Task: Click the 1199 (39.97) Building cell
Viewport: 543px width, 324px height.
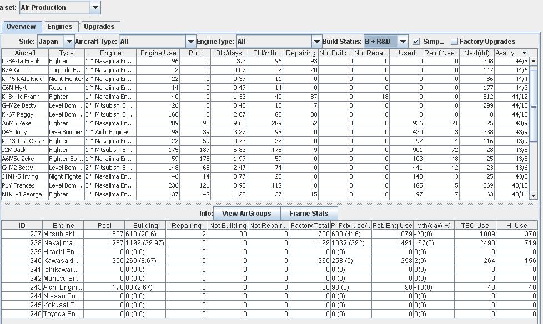Action: pyautogui.click(x=145, y=243)
